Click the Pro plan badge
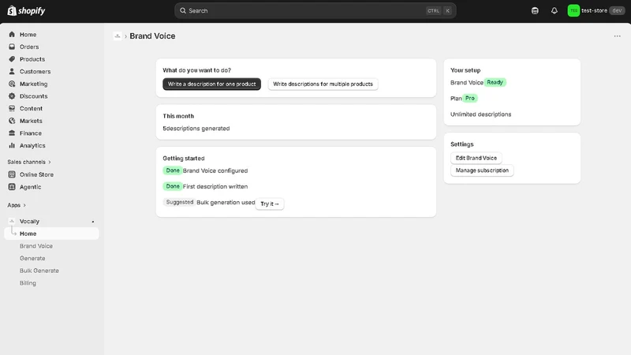The width and height of the screenshot is (631, 355). coord(469,98)
